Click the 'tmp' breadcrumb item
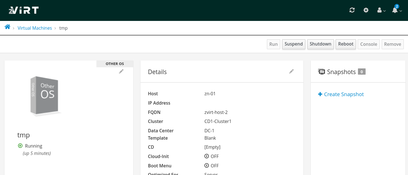Image resolution: width=408 pixels, height=175 pixels. (63, 28)
